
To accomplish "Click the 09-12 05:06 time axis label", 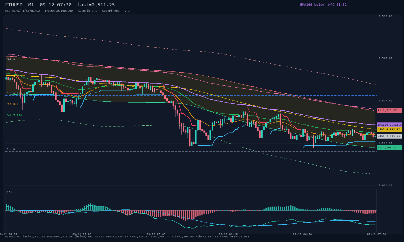I will (x=82, y=234).
